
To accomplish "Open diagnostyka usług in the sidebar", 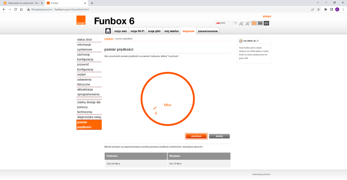I will 89,117.
